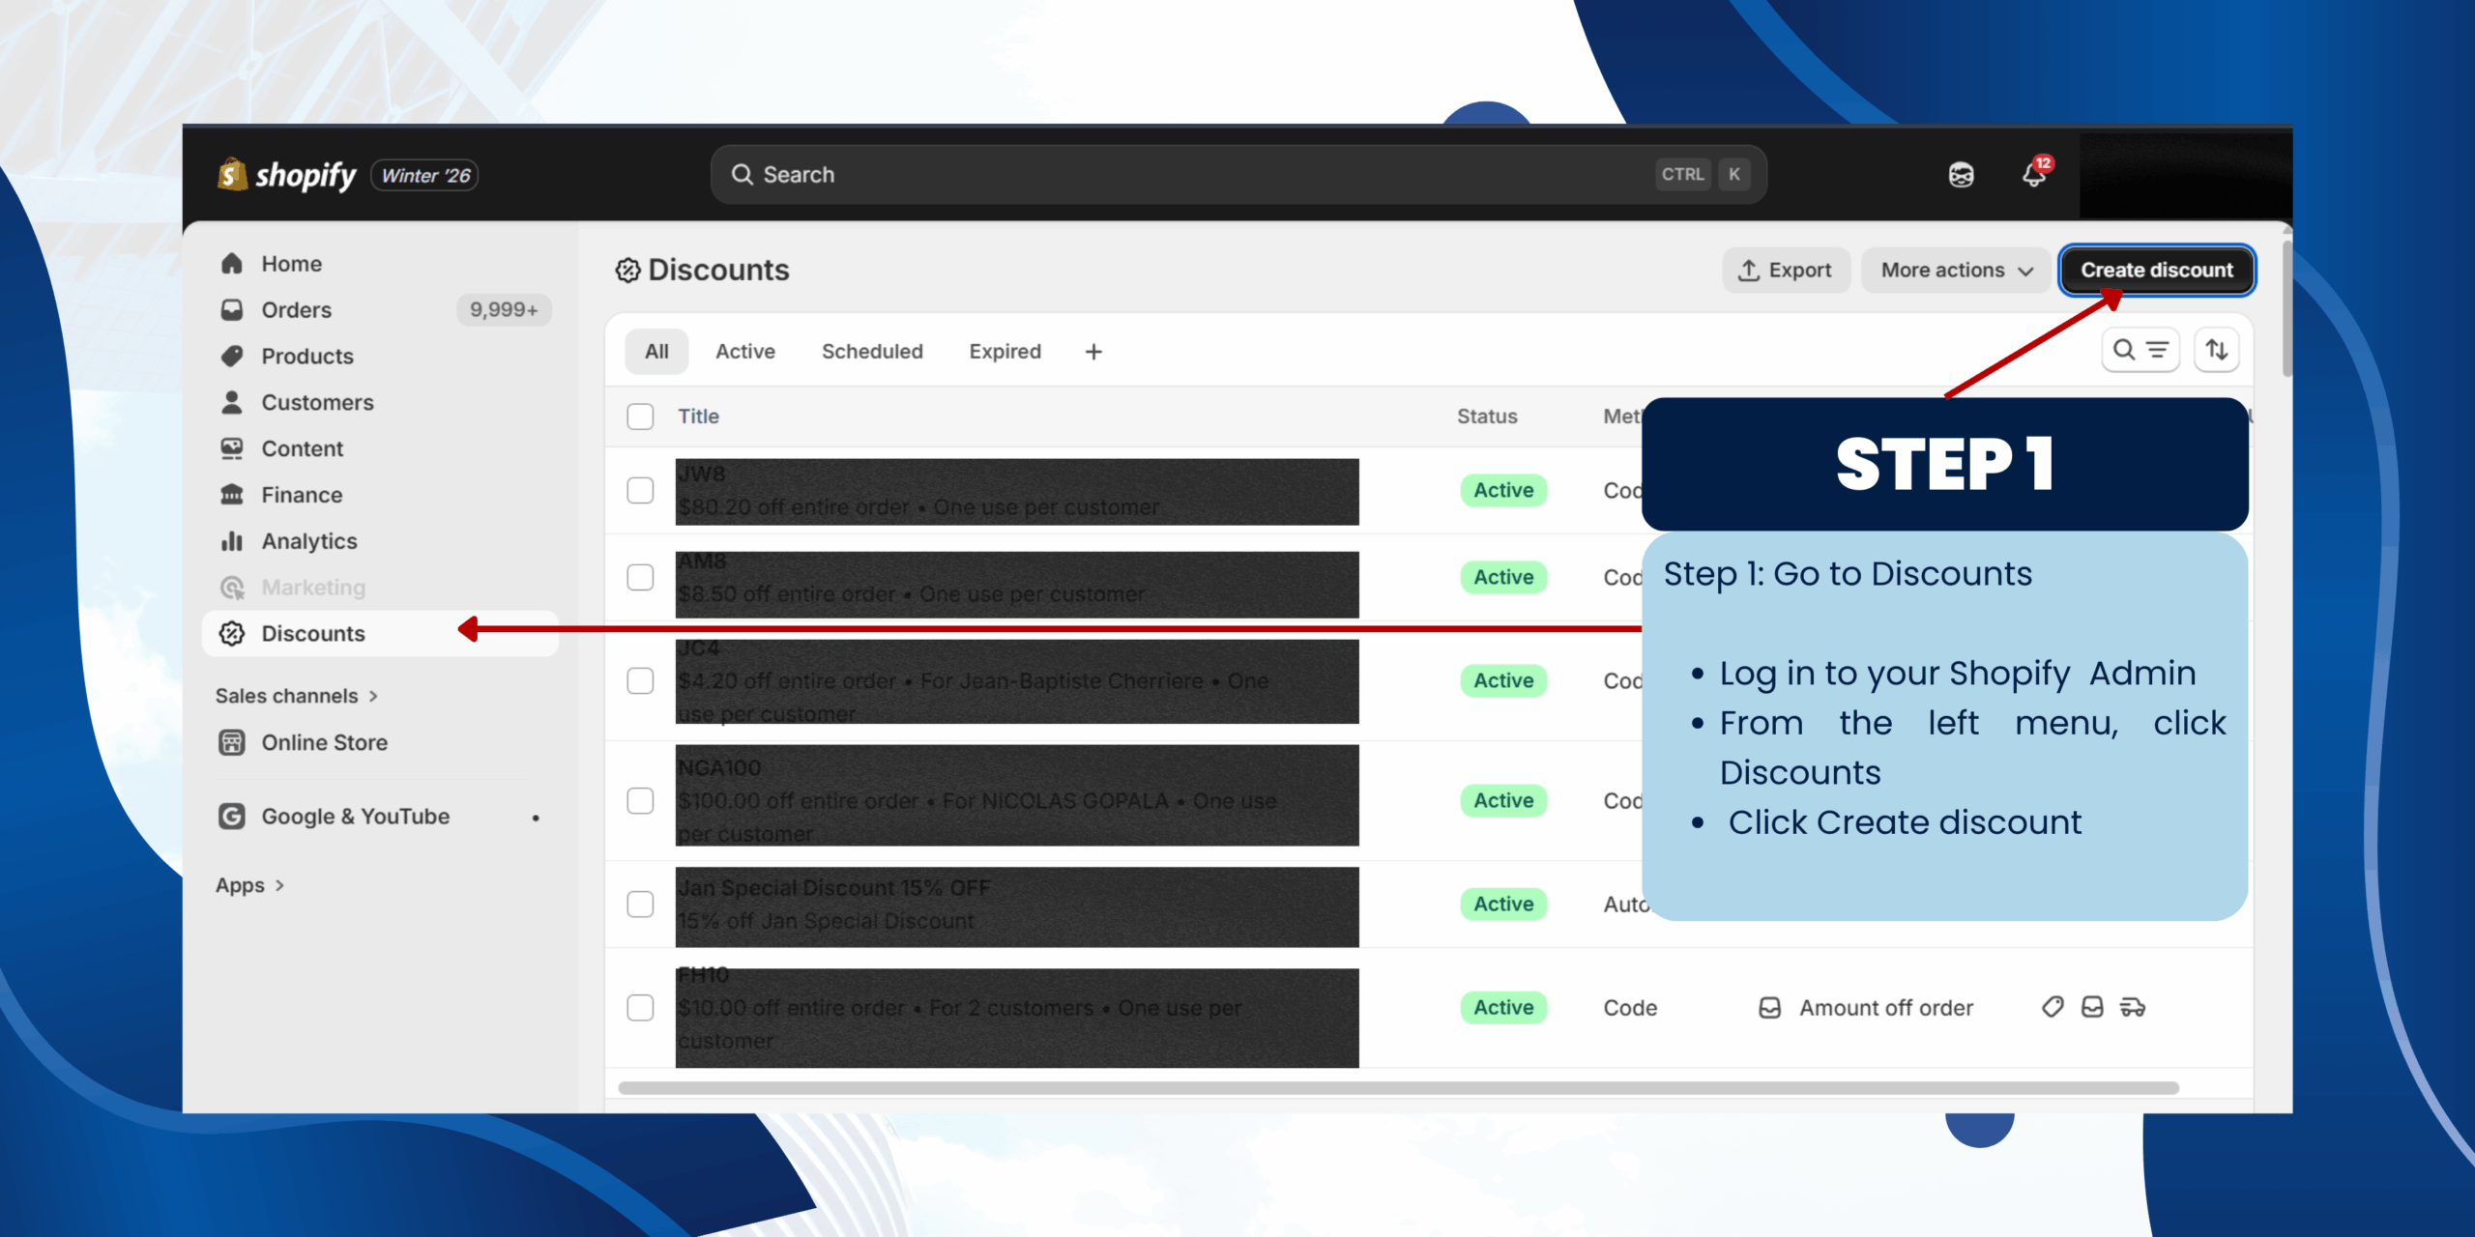The height and width of the screenshot is (1237, 2475).
Task: Click the Sidekick assistant icon in top bar
Action: click(x=1961, y=175)
